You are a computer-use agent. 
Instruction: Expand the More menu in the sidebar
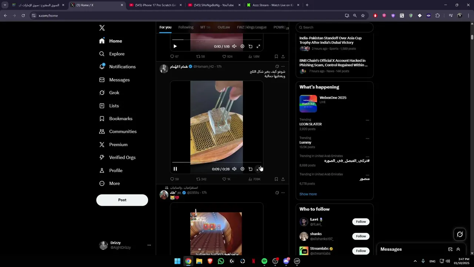coord(110,184)
